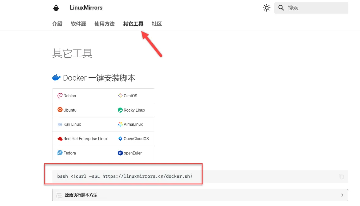Screen dimensions: 360x206
Task: Select the Ubuntu logo icon
Action: coord(59,110)
